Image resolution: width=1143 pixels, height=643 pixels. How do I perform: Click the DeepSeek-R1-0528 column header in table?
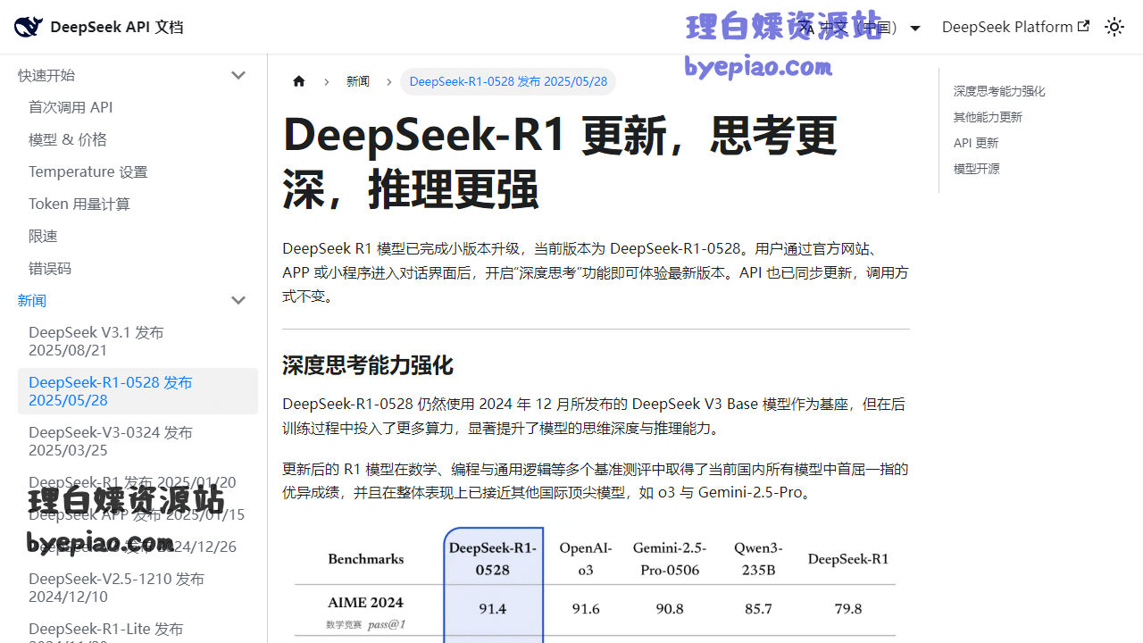click(493, 558)
